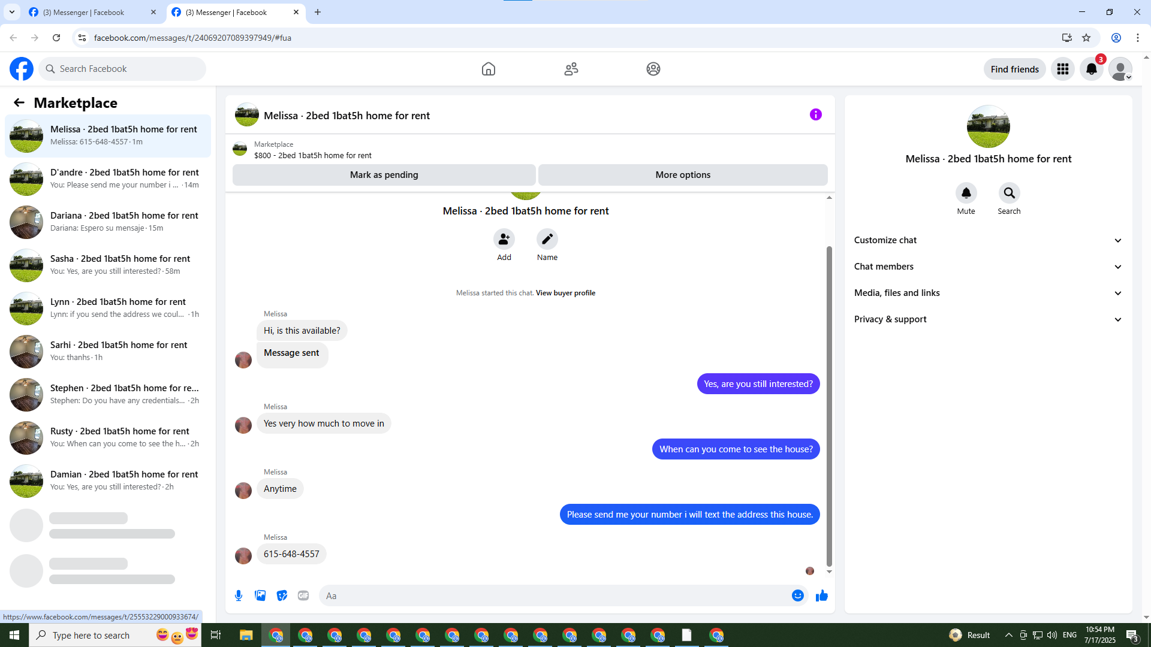
Task: Expand Media, files and links section
Action: (x=989, y=293)
